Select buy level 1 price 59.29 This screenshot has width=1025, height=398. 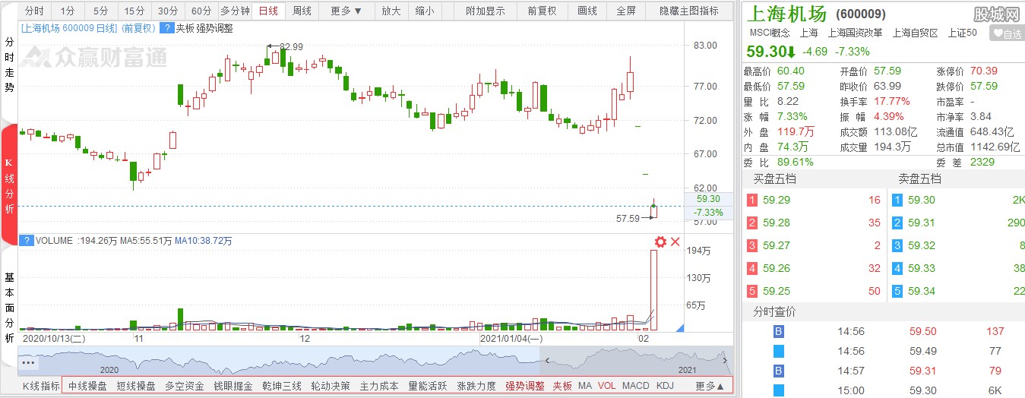[x=777, y=200]
